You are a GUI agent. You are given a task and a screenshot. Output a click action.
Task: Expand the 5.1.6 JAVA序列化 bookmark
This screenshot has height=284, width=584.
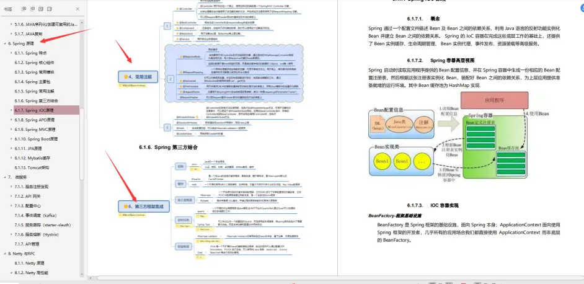click(11, 24)
